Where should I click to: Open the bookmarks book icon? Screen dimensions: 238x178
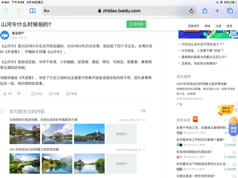tap(32, 11)
